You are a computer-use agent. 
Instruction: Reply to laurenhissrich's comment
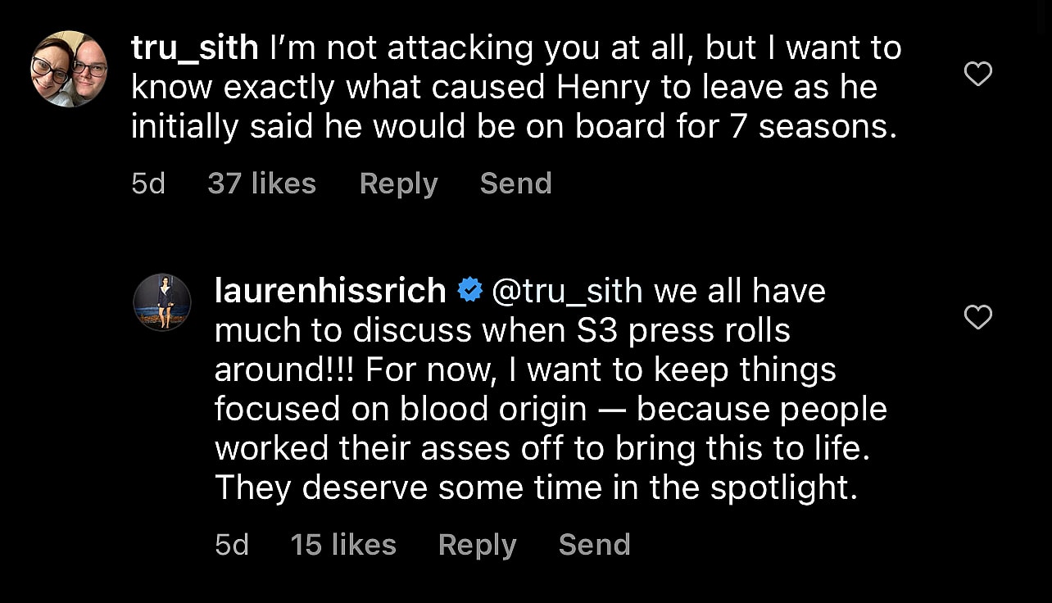[477, 544]
